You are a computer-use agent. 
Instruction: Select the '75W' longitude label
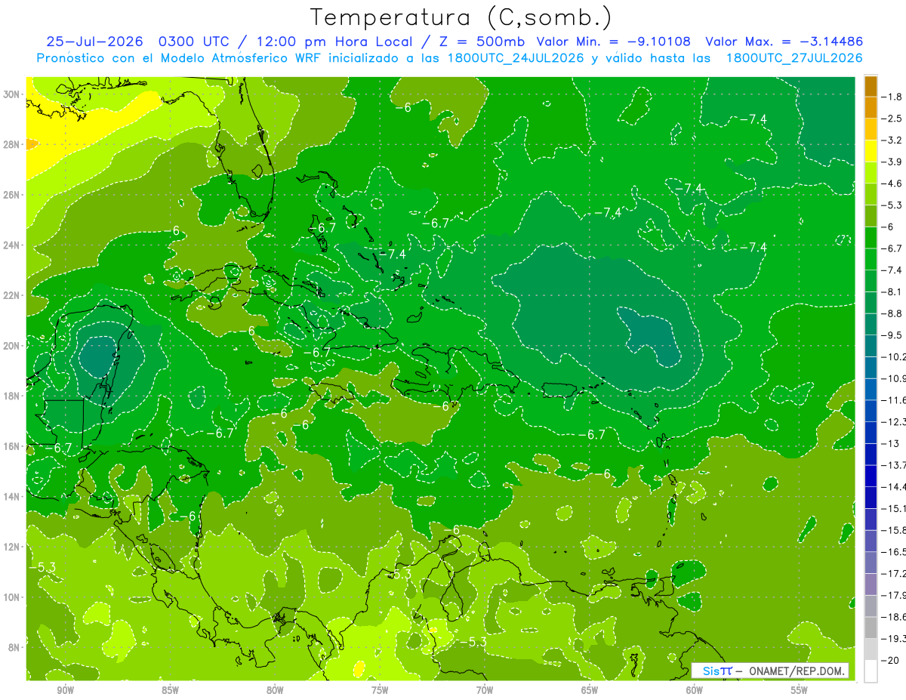(380, 690)
